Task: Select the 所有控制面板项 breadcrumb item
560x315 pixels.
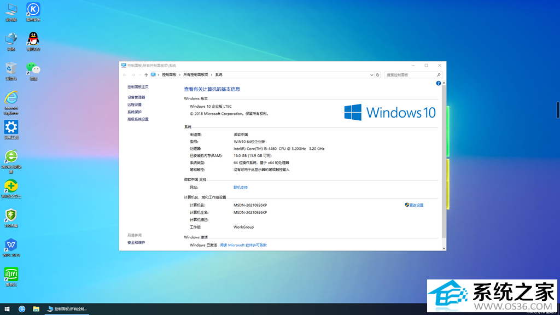Action: click(x=196, y=75)
